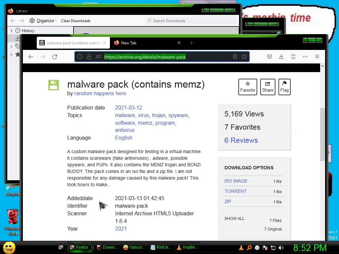Click the magnifier tray icon
Screen dimensions: 339x254
[x=249, y=248]
